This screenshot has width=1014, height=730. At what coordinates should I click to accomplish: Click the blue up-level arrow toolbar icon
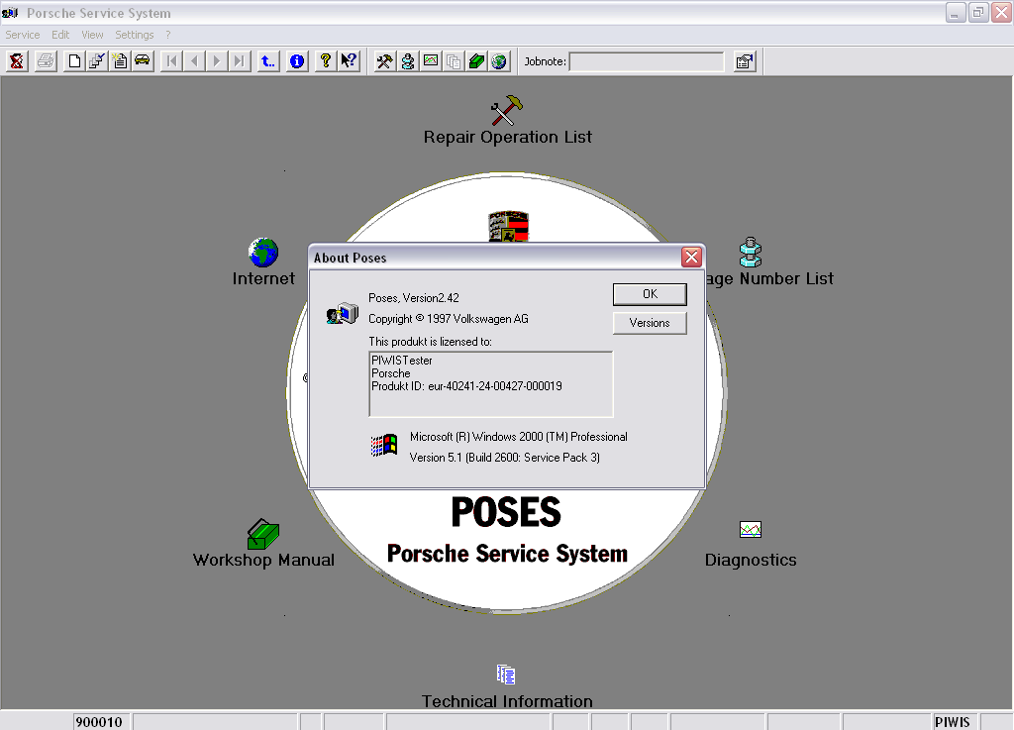tap(267, 61)
